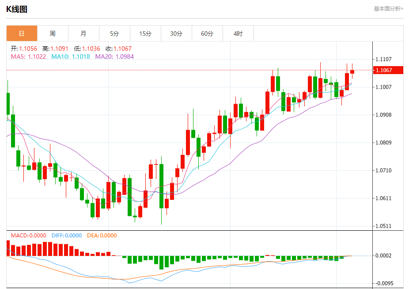Click the MA5: 1.1022 indicator label
The width and height of the screenshot is (409, 289).
(28, 56)
